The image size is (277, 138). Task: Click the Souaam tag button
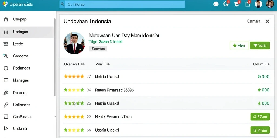98,49
